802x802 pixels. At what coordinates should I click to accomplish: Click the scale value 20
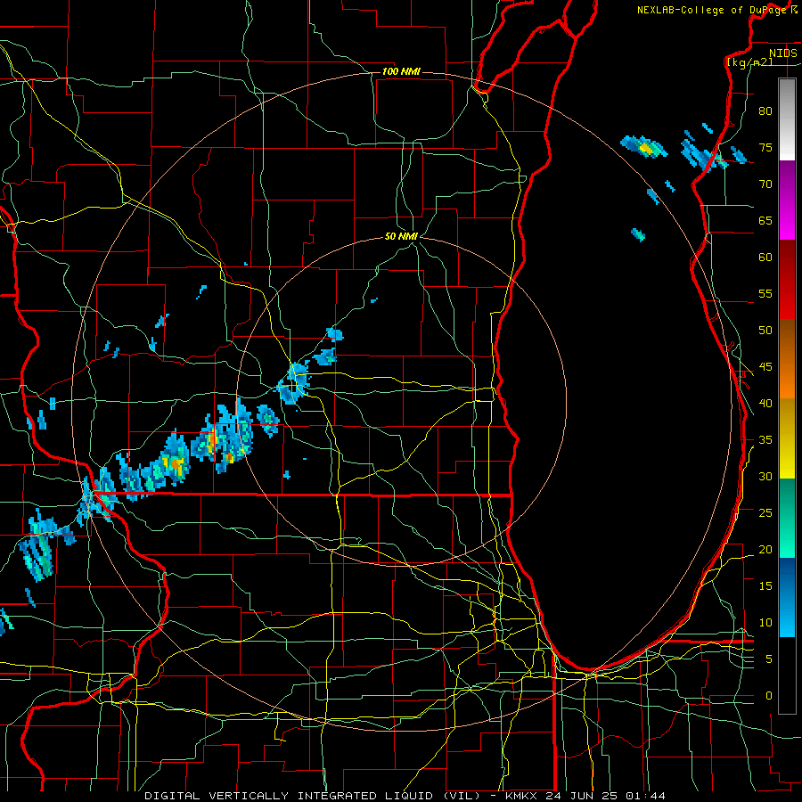point(765,549)
